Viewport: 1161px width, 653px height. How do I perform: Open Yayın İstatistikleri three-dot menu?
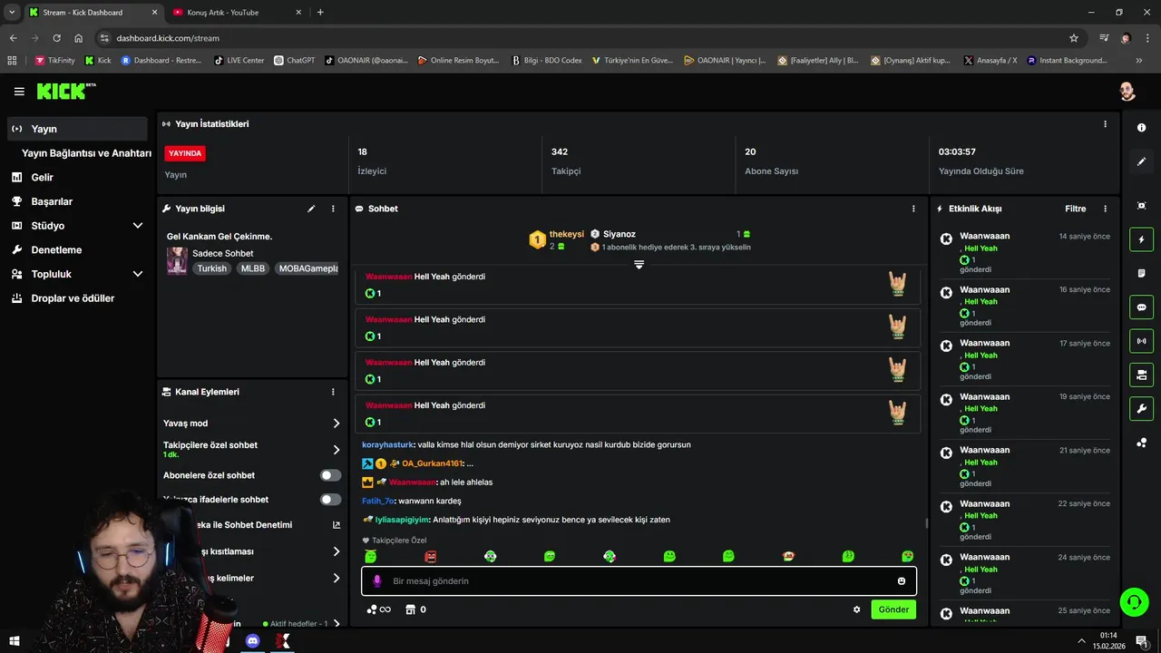(1105, 124)
